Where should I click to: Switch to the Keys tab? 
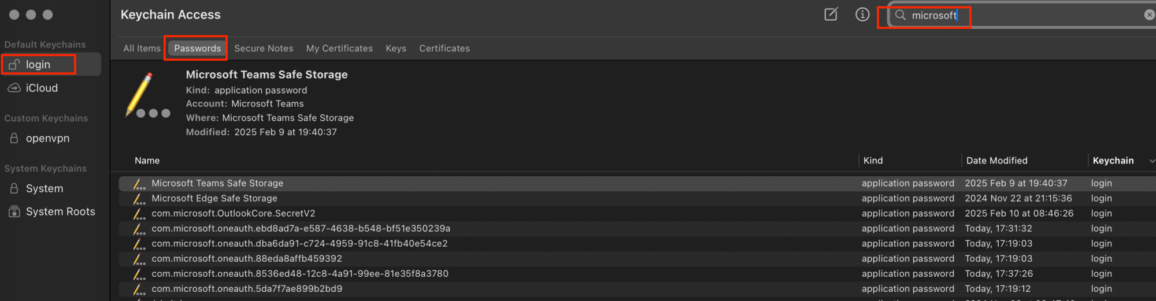(x=396, y=49)
